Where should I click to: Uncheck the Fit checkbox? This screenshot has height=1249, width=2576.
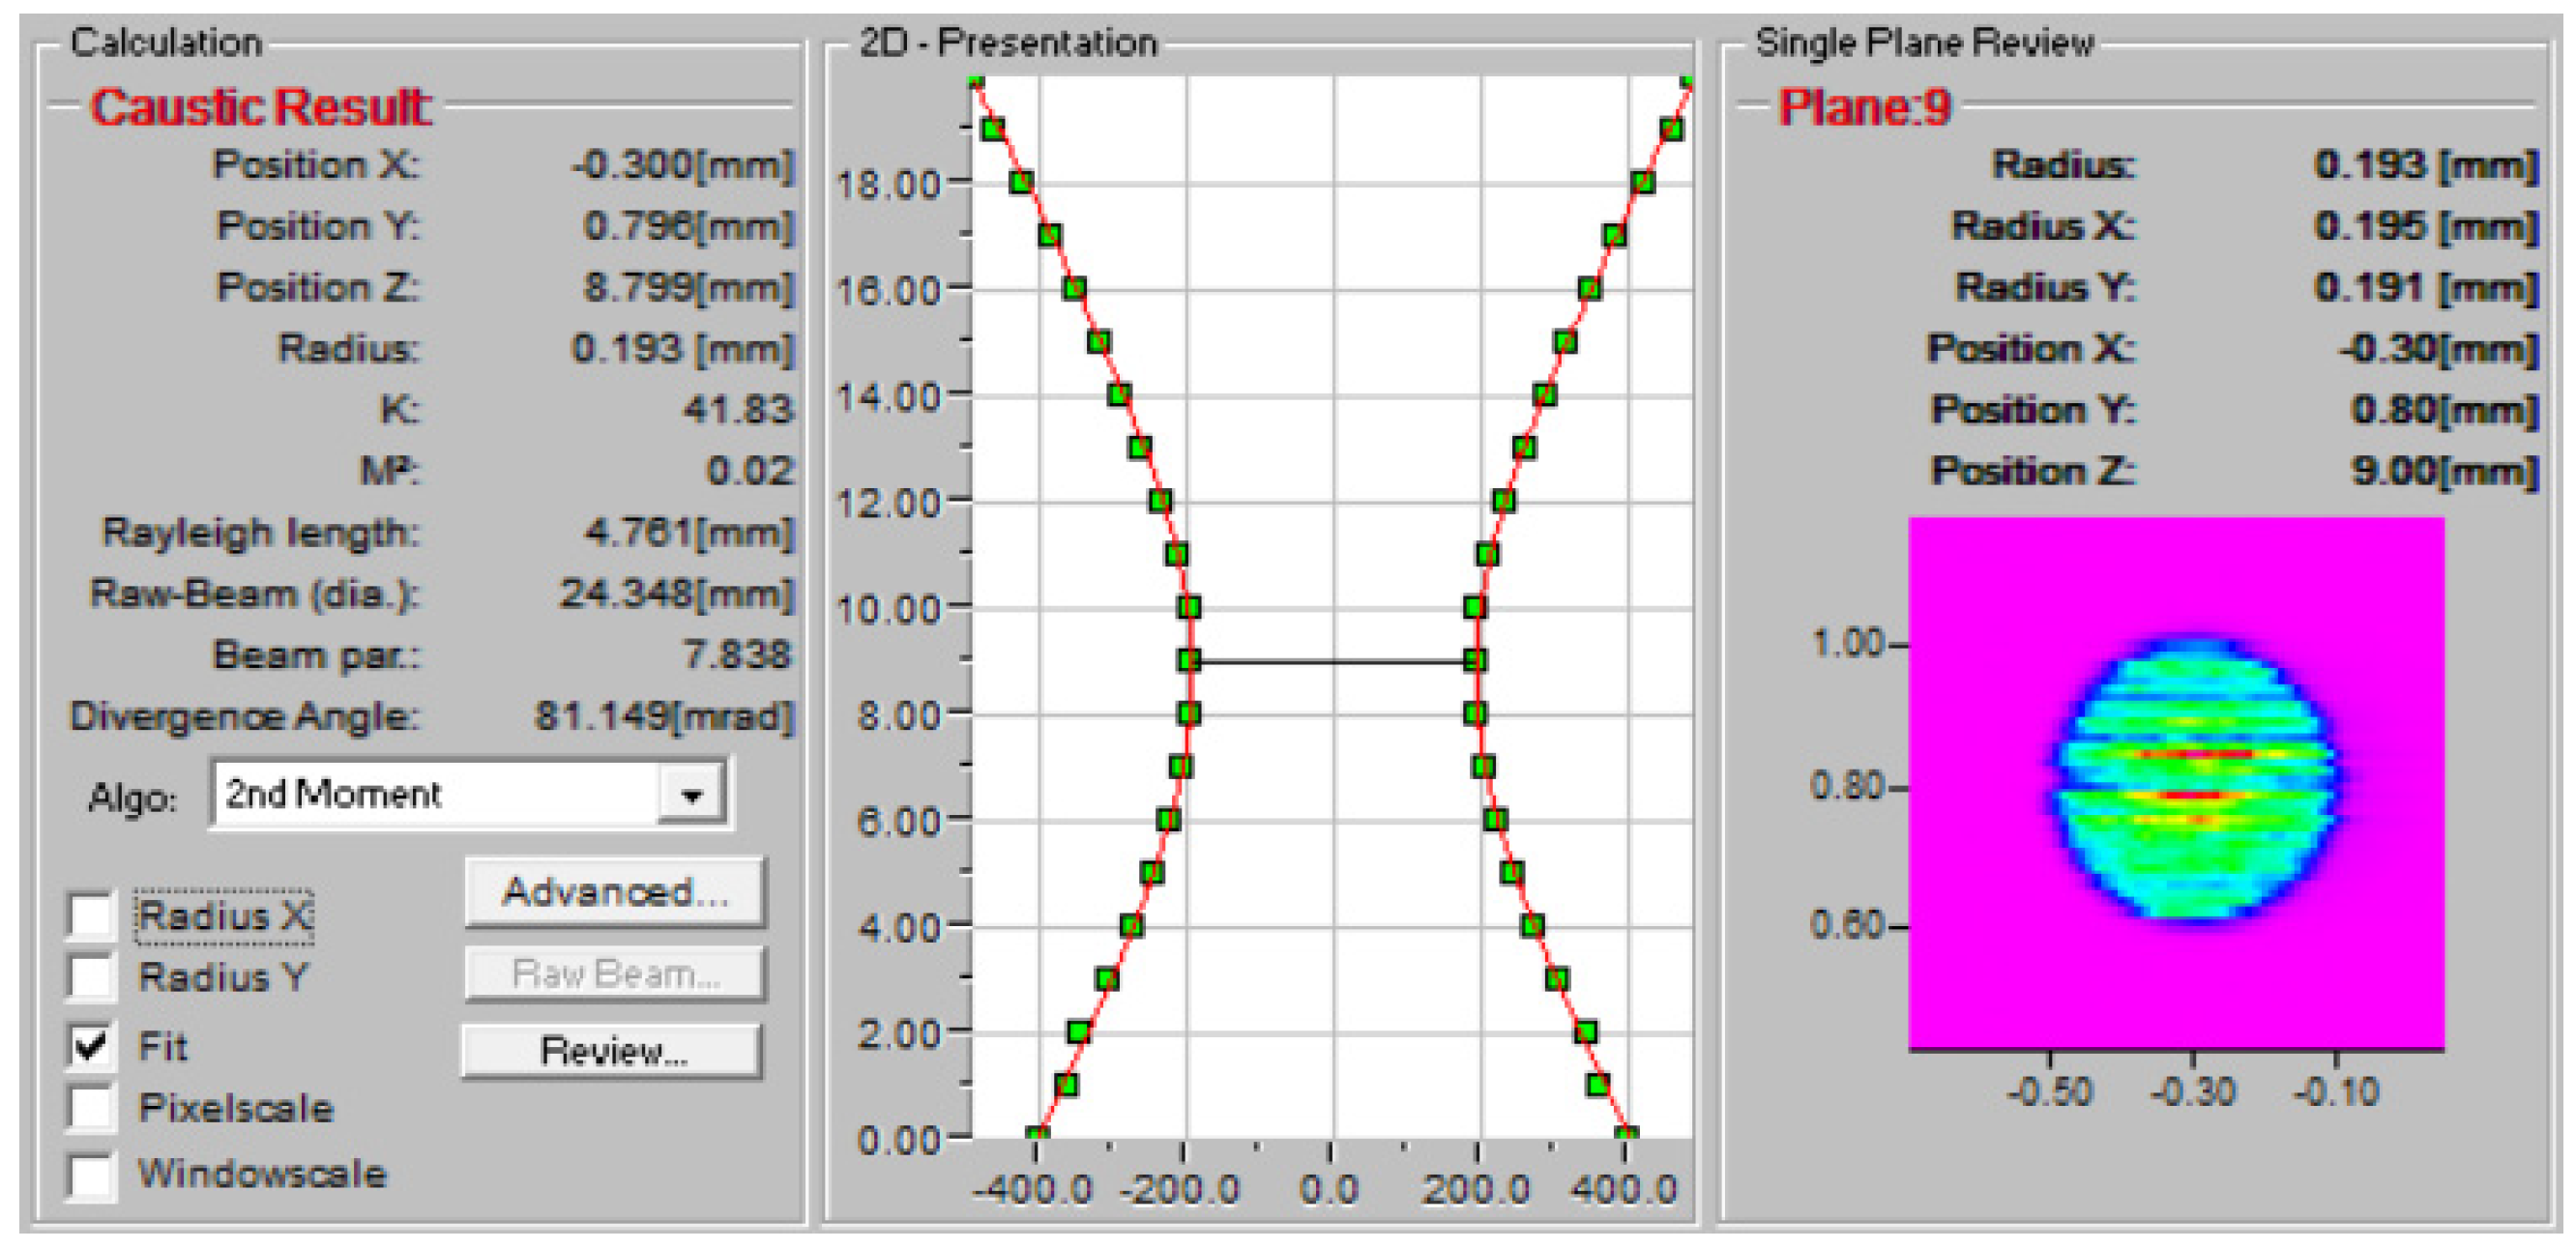(x=91, y=1045)
